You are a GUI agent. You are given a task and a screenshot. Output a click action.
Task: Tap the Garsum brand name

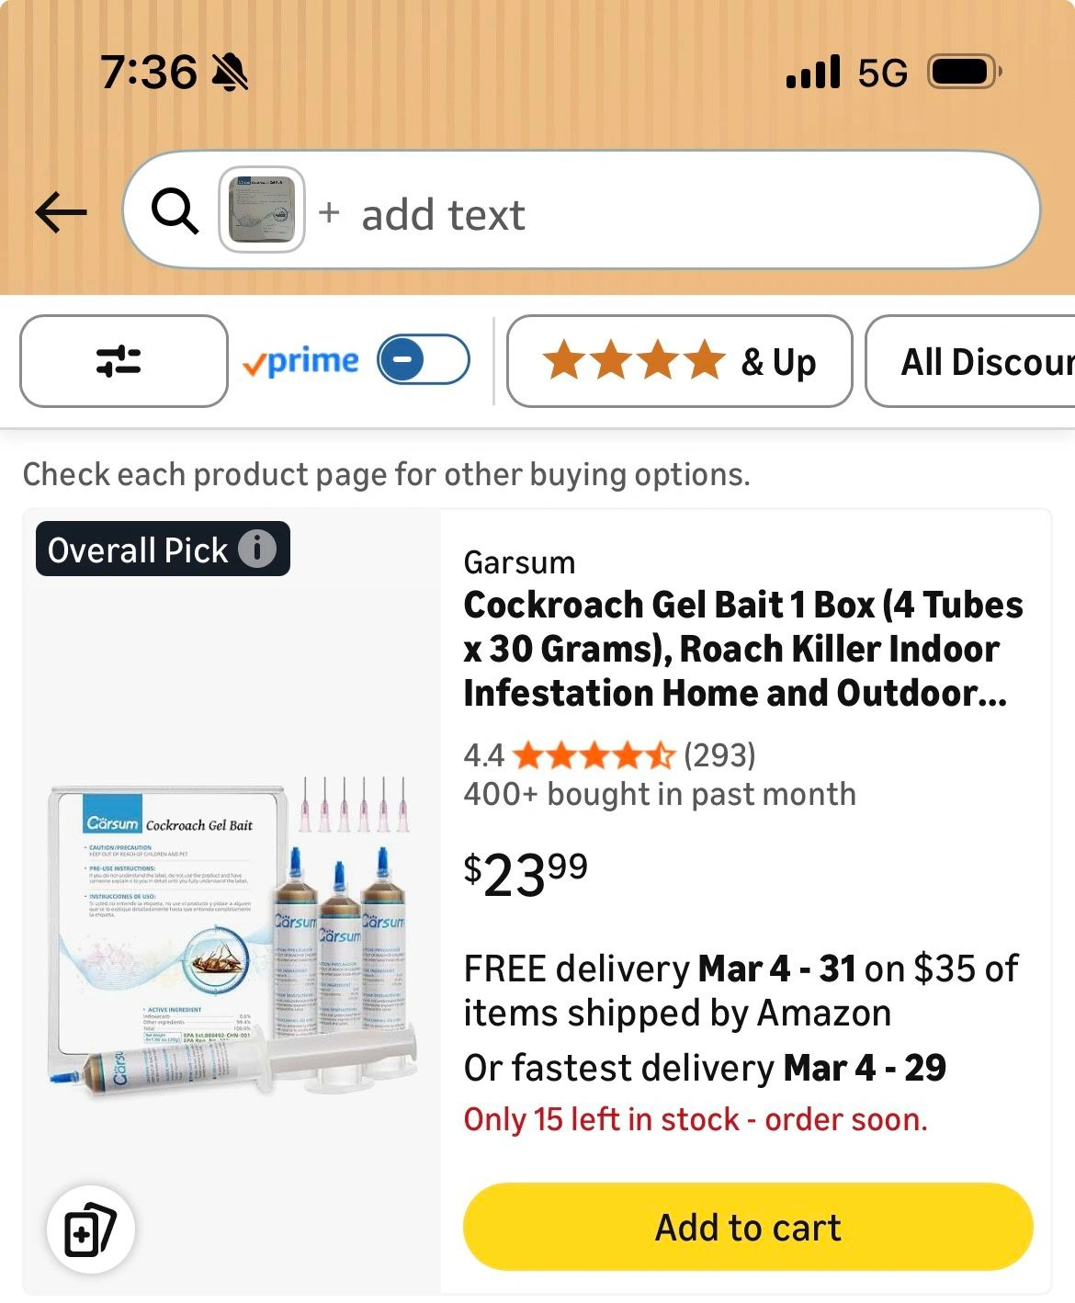519,562
